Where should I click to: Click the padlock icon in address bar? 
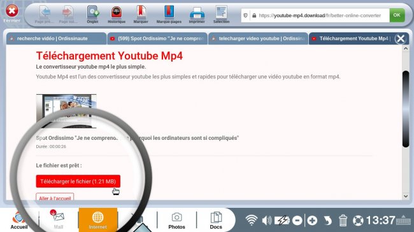[254, 15]
